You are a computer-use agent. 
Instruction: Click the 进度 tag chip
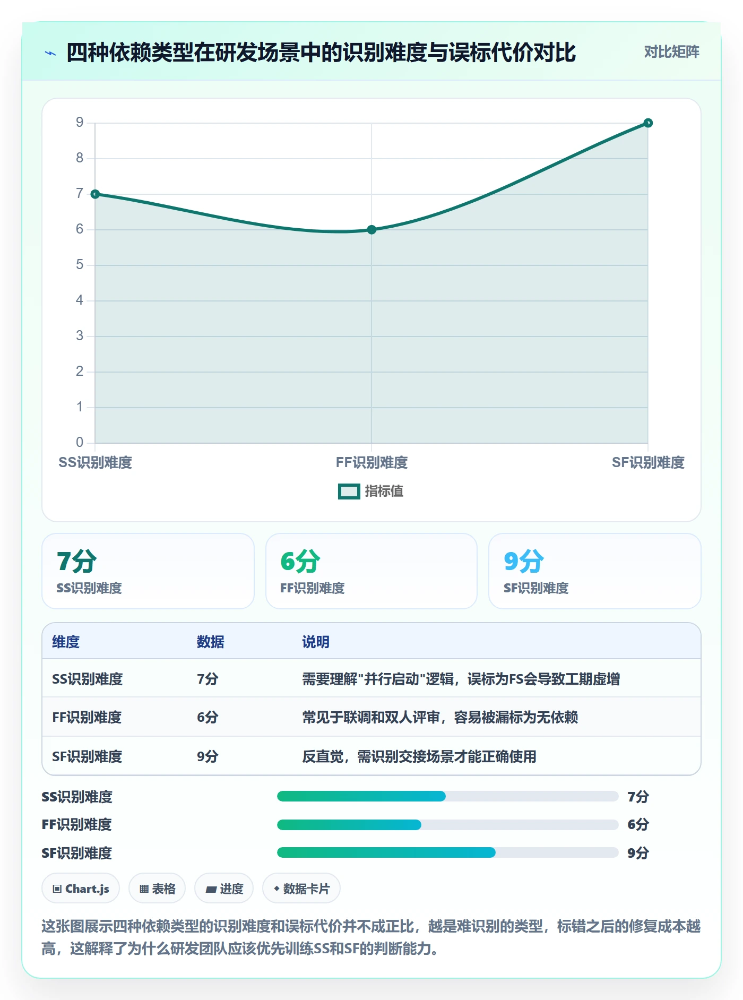(224, 889)
